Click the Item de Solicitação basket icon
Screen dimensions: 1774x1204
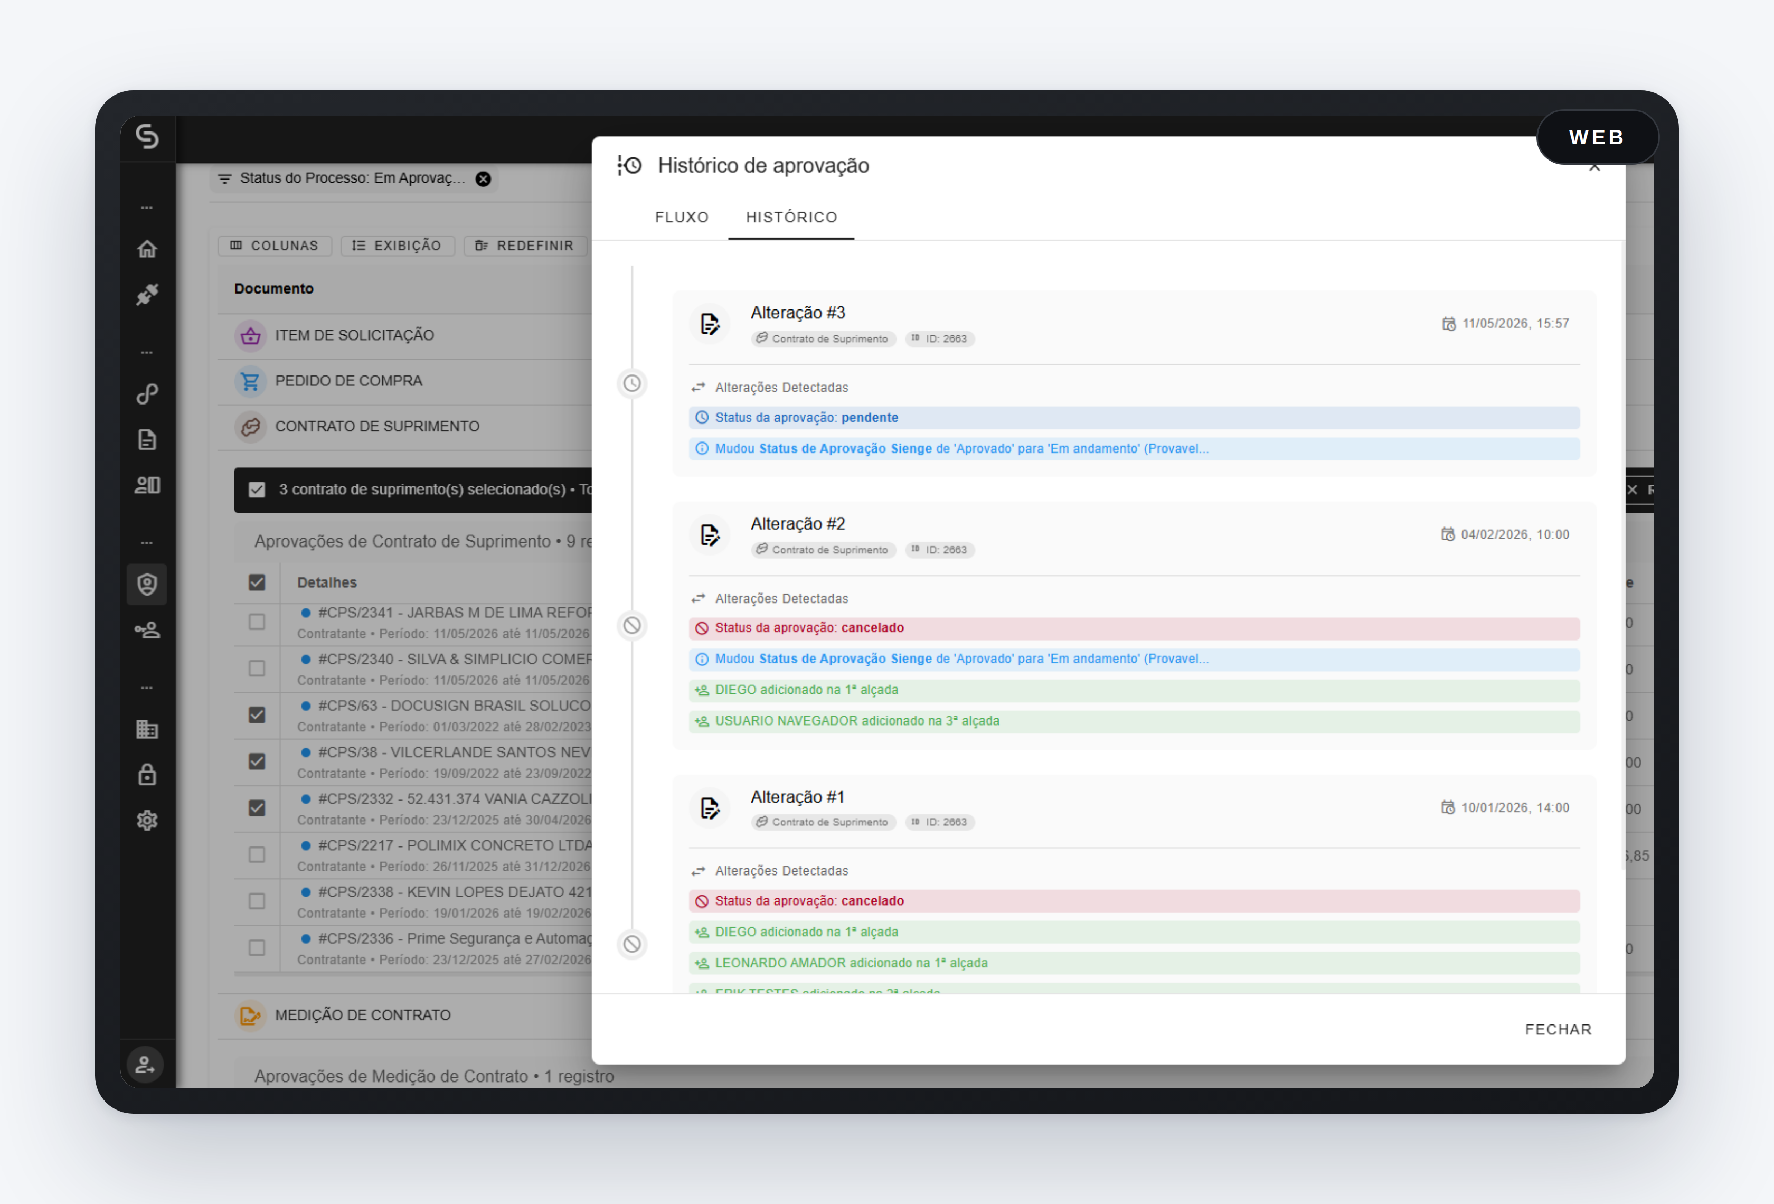[250, 335]
